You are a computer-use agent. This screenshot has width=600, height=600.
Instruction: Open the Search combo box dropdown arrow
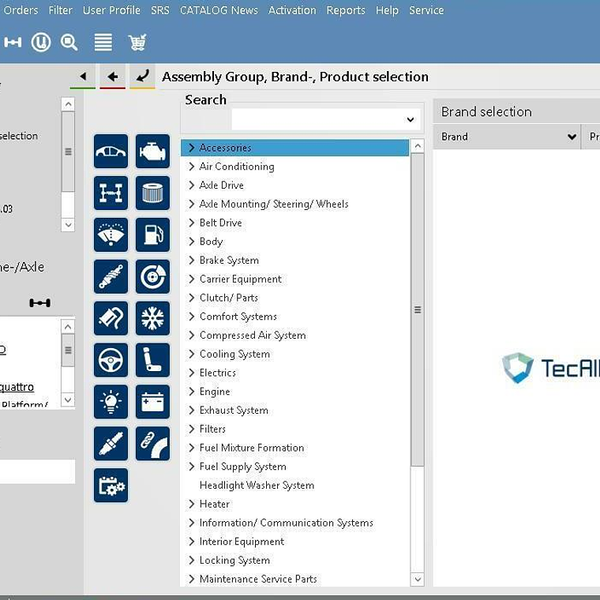click(x=411, y=120)
